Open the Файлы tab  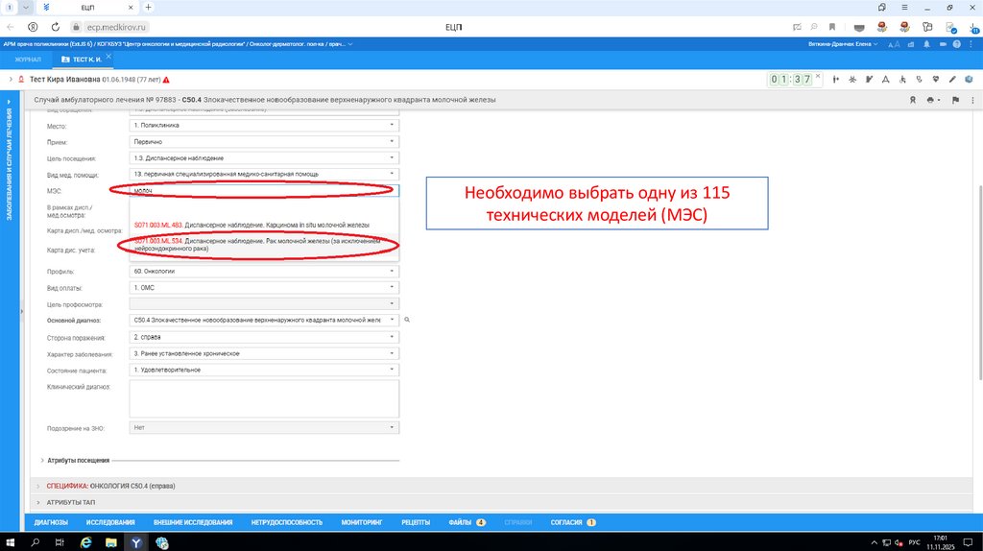[467, 522]
